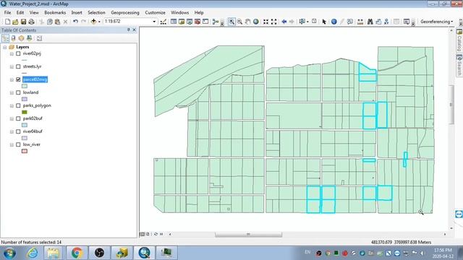Open parcel02mrg green symbol swatch

(25, 86)
